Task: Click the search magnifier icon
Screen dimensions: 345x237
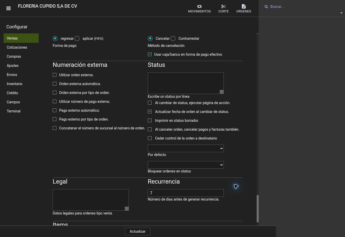Action: click(x=266, y=7)
